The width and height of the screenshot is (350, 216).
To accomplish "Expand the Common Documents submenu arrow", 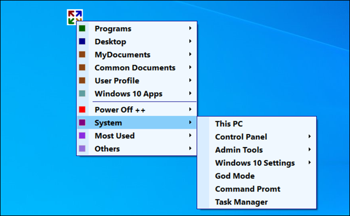I will coord(190,67).
